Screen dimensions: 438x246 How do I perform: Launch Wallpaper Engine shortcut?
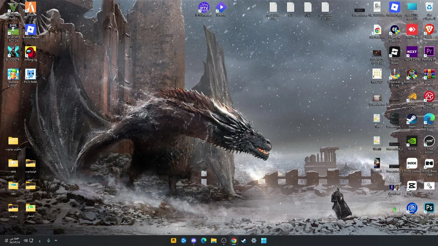tap(412, 211)
